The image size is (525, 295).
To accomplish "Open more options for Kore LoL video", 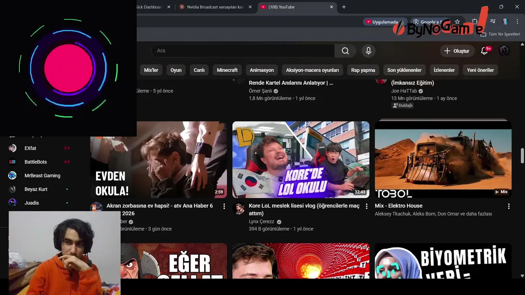I will pos(366,206).
